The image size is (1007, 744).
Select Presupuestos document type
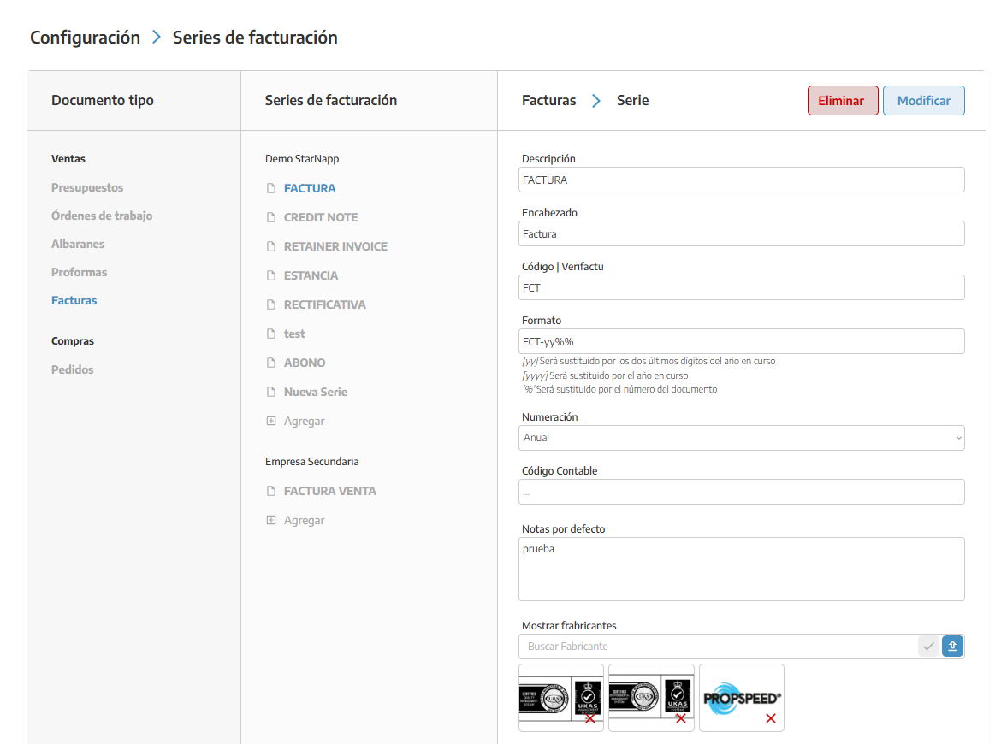coord(87,187)
